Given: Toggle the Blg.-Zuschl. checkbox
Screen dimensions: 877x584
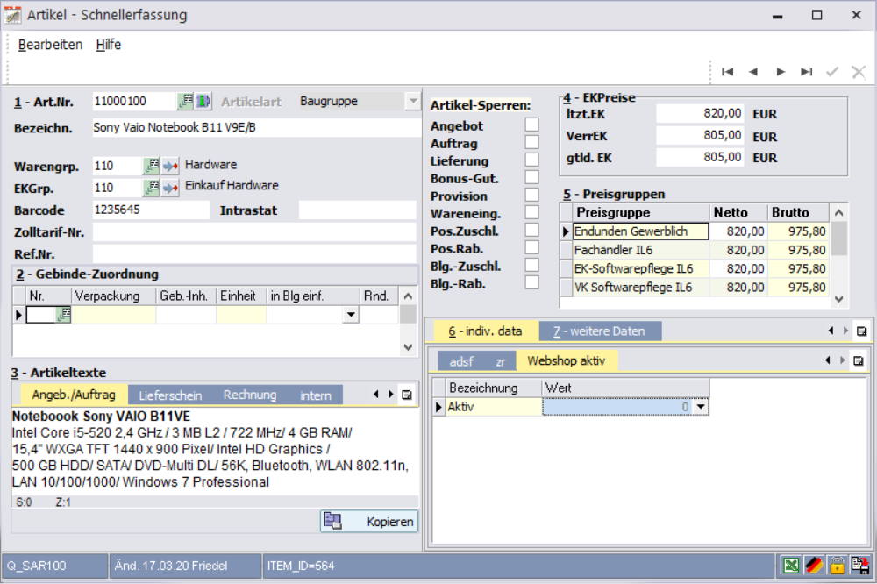Looking at the screenshot, I should pos(532,265).
